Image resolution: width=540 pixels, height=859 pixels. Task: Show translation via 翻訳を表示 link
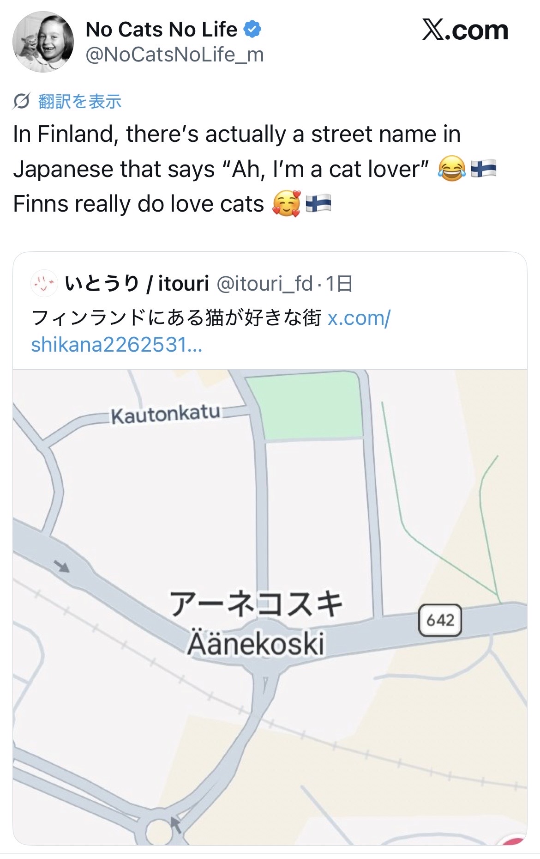[79, 101]
